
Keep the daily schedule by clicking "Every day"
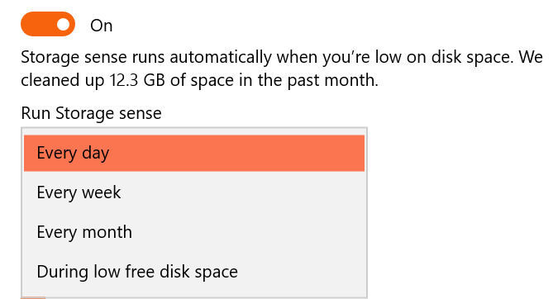194,153
